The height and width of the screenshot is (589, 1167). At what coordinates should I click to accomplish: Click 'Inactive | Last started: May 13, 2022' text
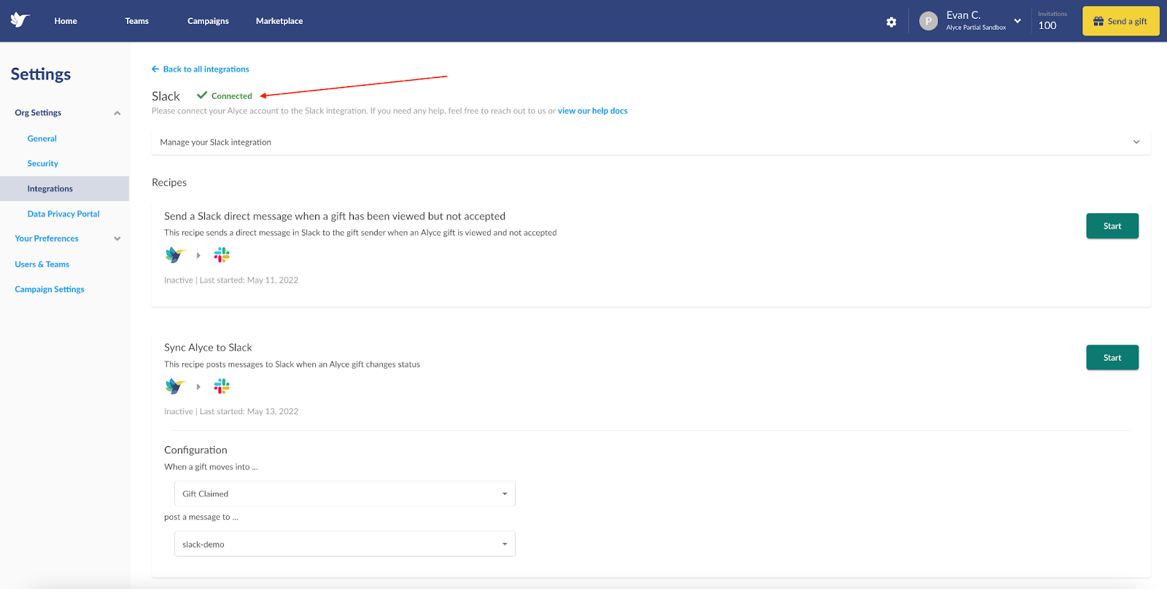[231, 411]
